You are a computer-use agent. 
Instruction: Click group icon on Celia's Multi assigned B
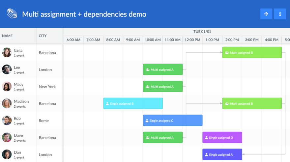[226, 53]
